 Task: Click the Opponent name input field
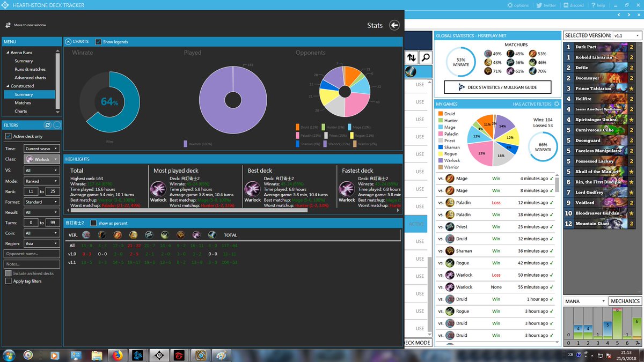[x=32, y=254]
